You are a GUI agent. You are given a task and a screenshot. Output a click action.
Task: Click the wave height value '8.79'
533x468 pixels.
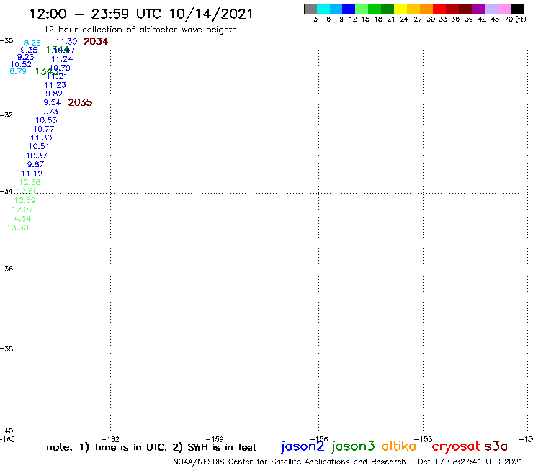[18, 71]
